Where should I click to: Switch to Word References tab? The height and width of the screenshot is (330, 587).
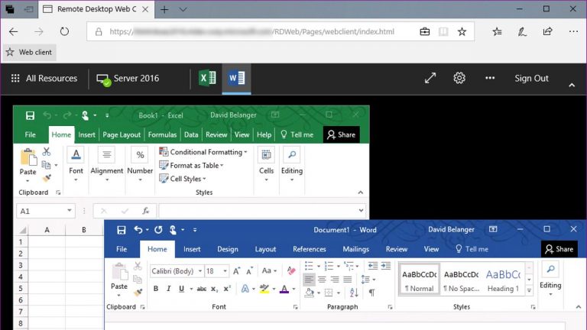pyautogui.click(x=310, y=249)
